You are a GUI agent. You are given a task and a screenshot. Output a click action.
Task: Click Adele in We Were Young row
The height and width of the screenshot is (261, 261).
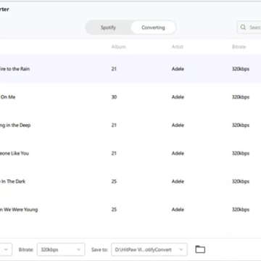[x=178, y=210]
